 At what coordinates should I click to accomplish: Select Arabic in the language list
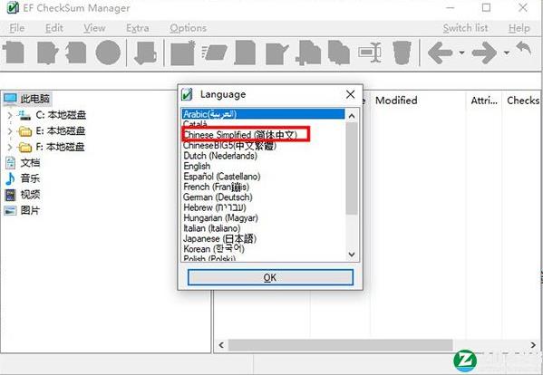(264, 114)
